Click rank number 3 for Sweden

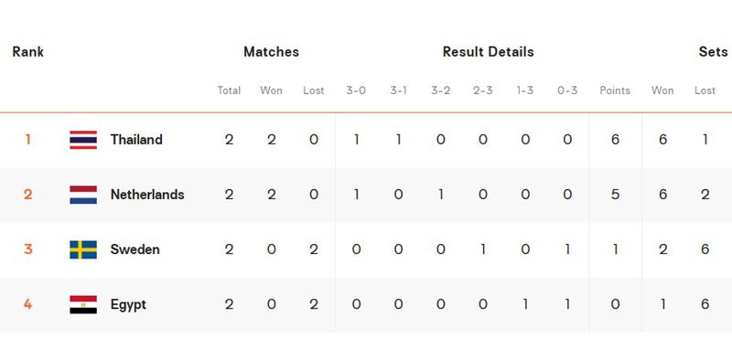tap(28, 249)
